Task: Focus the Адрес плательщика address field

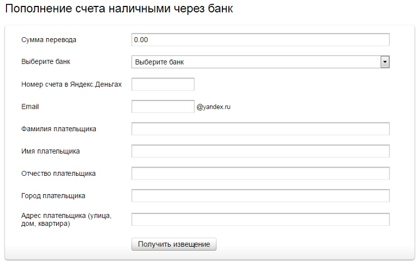Action: click(261, 219)
